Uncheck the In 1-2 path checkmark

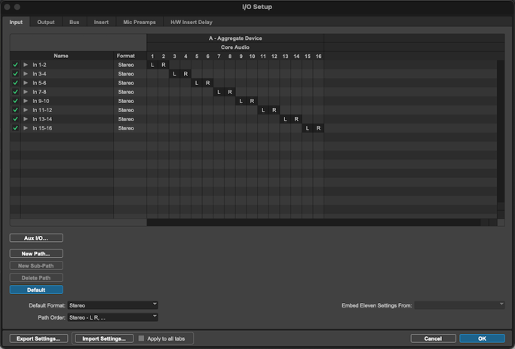pos(15,65)
